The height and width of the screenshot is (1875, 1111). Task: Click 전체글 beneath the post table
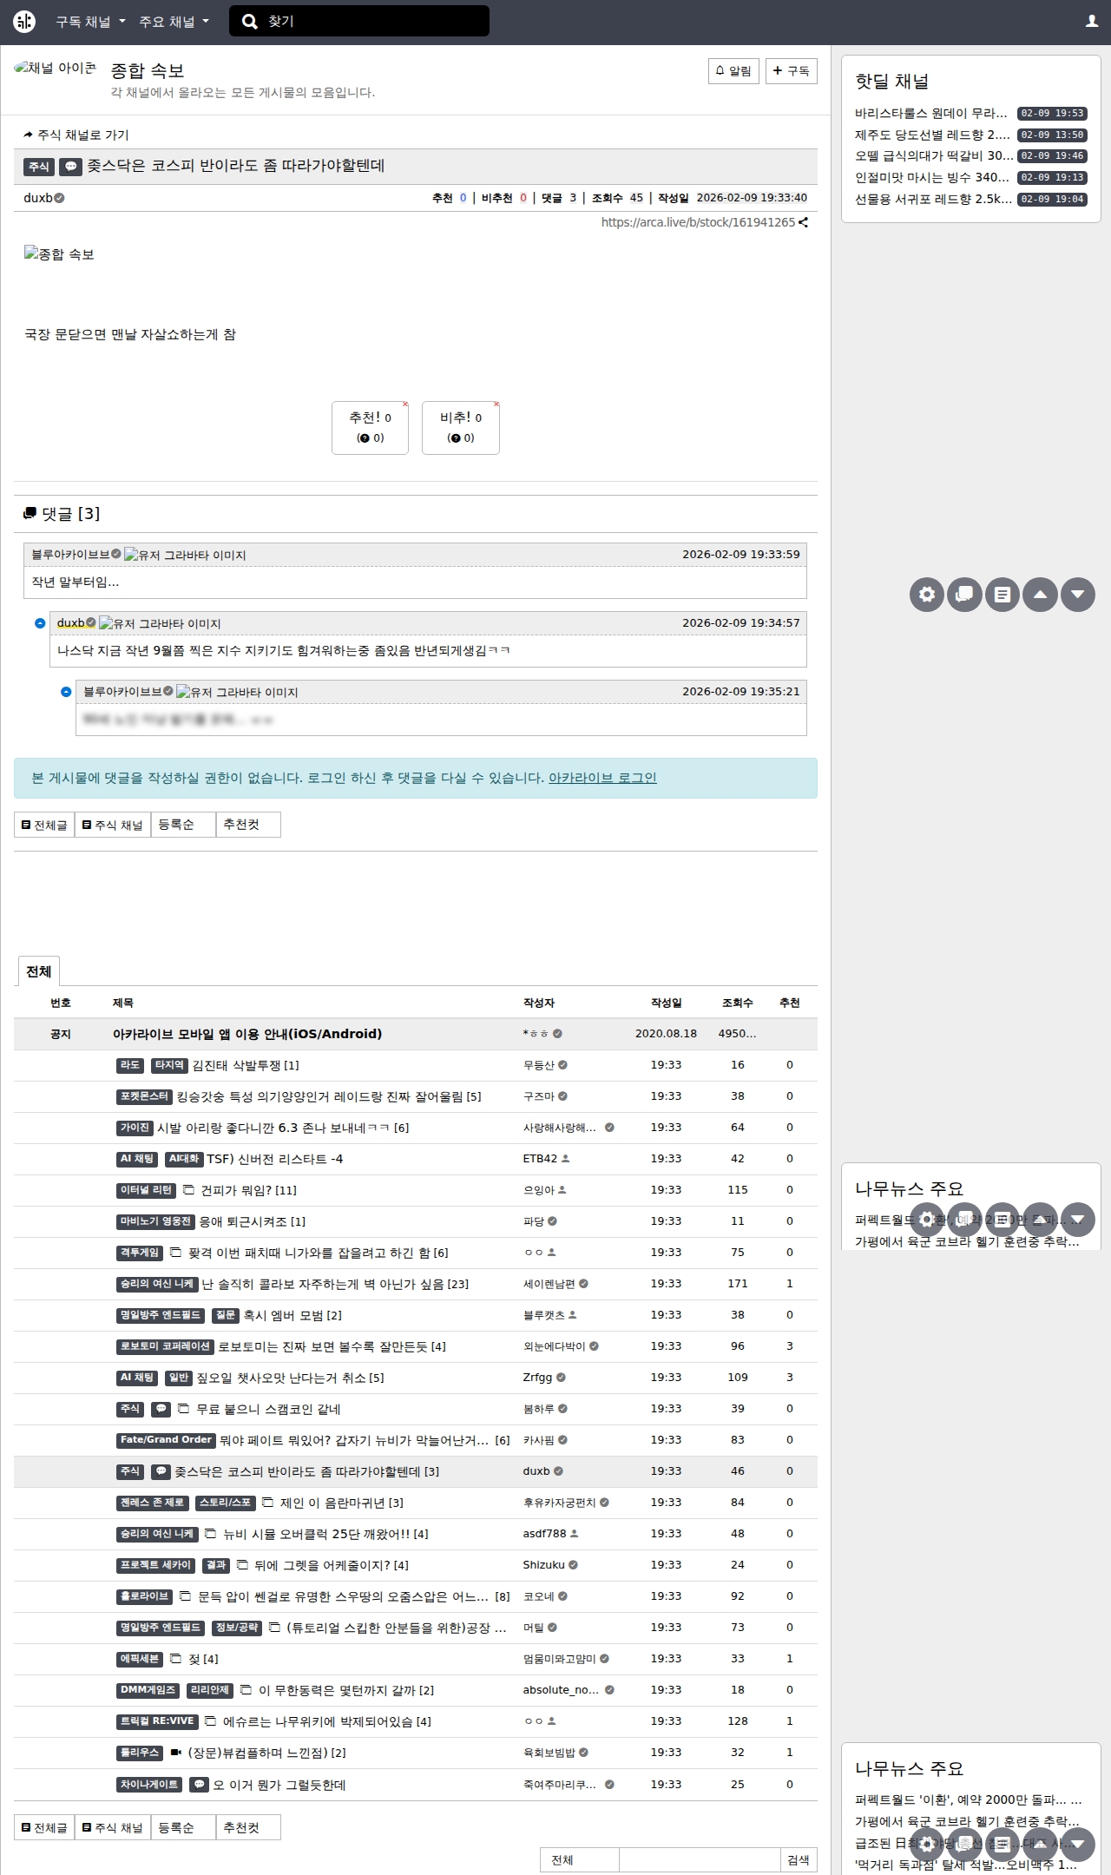pyautogui.click(x=44, y=1827)
